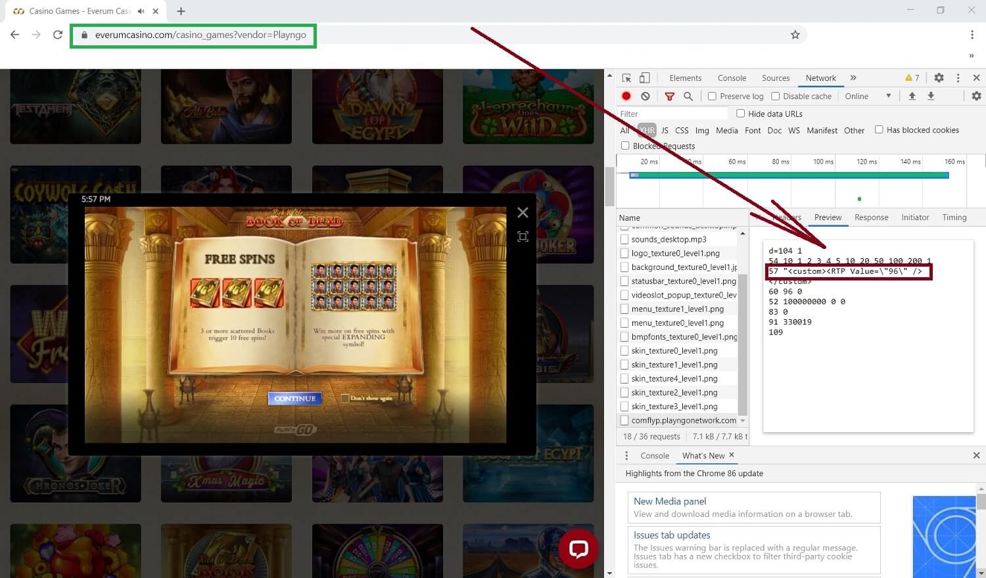Enable the Preserve log checkbox
Viewport: 986px width, 578px height.
(x=712, y=96)
